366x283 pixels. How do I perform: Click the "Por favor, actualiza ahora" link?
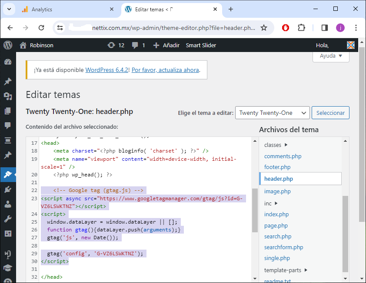point(165,70)
